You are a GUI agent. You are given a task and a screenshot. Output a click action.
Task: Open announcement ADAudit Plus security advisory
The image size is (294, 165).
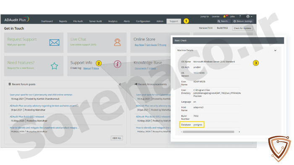click(153, 106)
